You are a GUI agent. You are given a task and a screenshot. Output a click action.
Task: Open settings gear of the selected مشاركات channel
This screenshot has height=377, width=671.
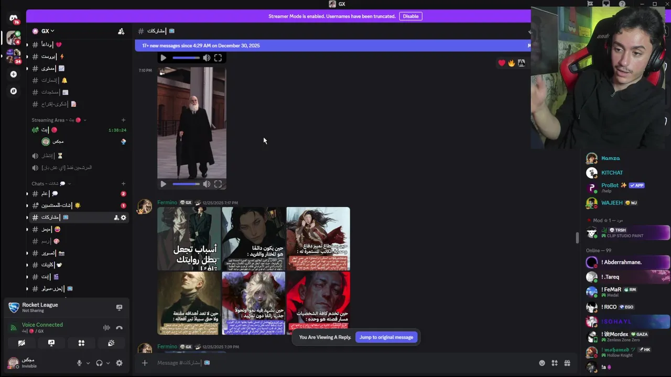124,217
